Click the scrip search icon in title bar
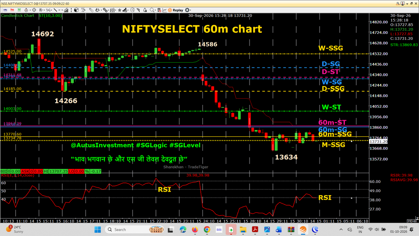This screenshot has height=236, width=419. click(x=398, y=3)
